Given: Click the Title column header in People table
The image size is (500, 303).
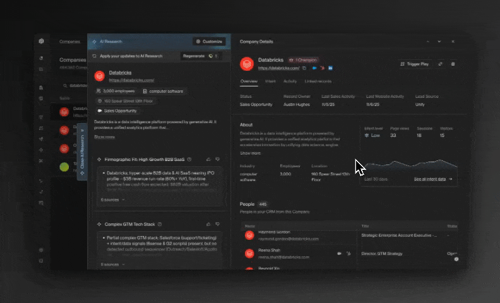Looking at the screenshot, I should (365, 226).
